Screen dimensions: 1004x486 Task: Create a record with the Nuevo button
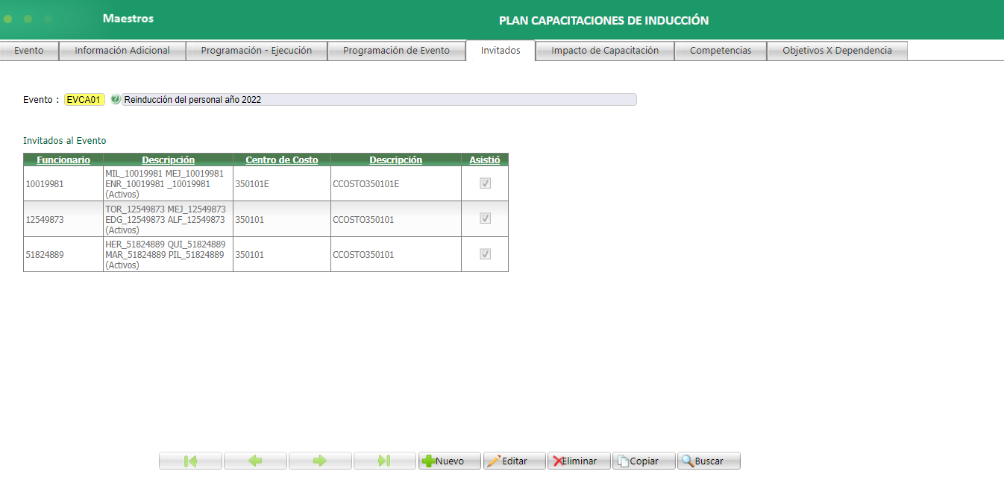pyautogui.click(x=449, y=460)
